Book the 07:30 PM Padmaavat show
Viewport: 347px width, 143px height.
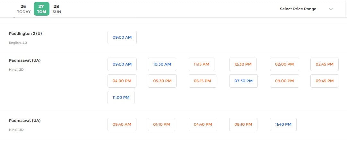click(243, 81)
